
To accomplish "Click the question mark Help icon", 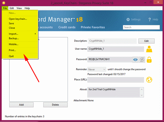I will point(150,19).
